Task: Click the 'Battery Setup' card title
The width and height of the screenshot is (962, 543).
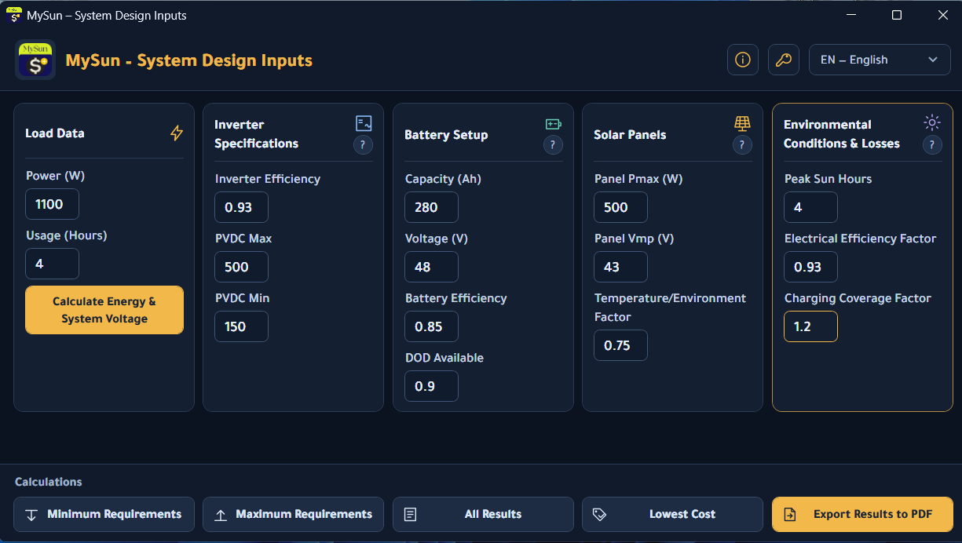Action: click(446, 135)
